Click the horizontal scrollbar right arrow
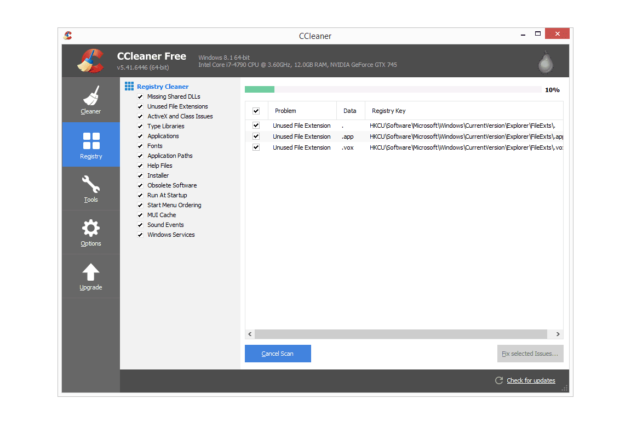This screenshot has width=631, height=421. click(558, 334)
